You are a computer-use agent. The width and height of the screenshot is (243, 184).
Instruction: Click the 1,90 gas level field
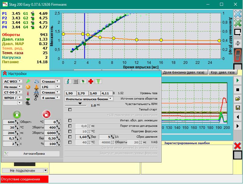[x=71, y=93]
